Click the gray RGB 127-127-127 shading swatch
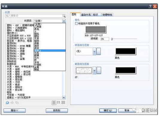 [96, 29]
